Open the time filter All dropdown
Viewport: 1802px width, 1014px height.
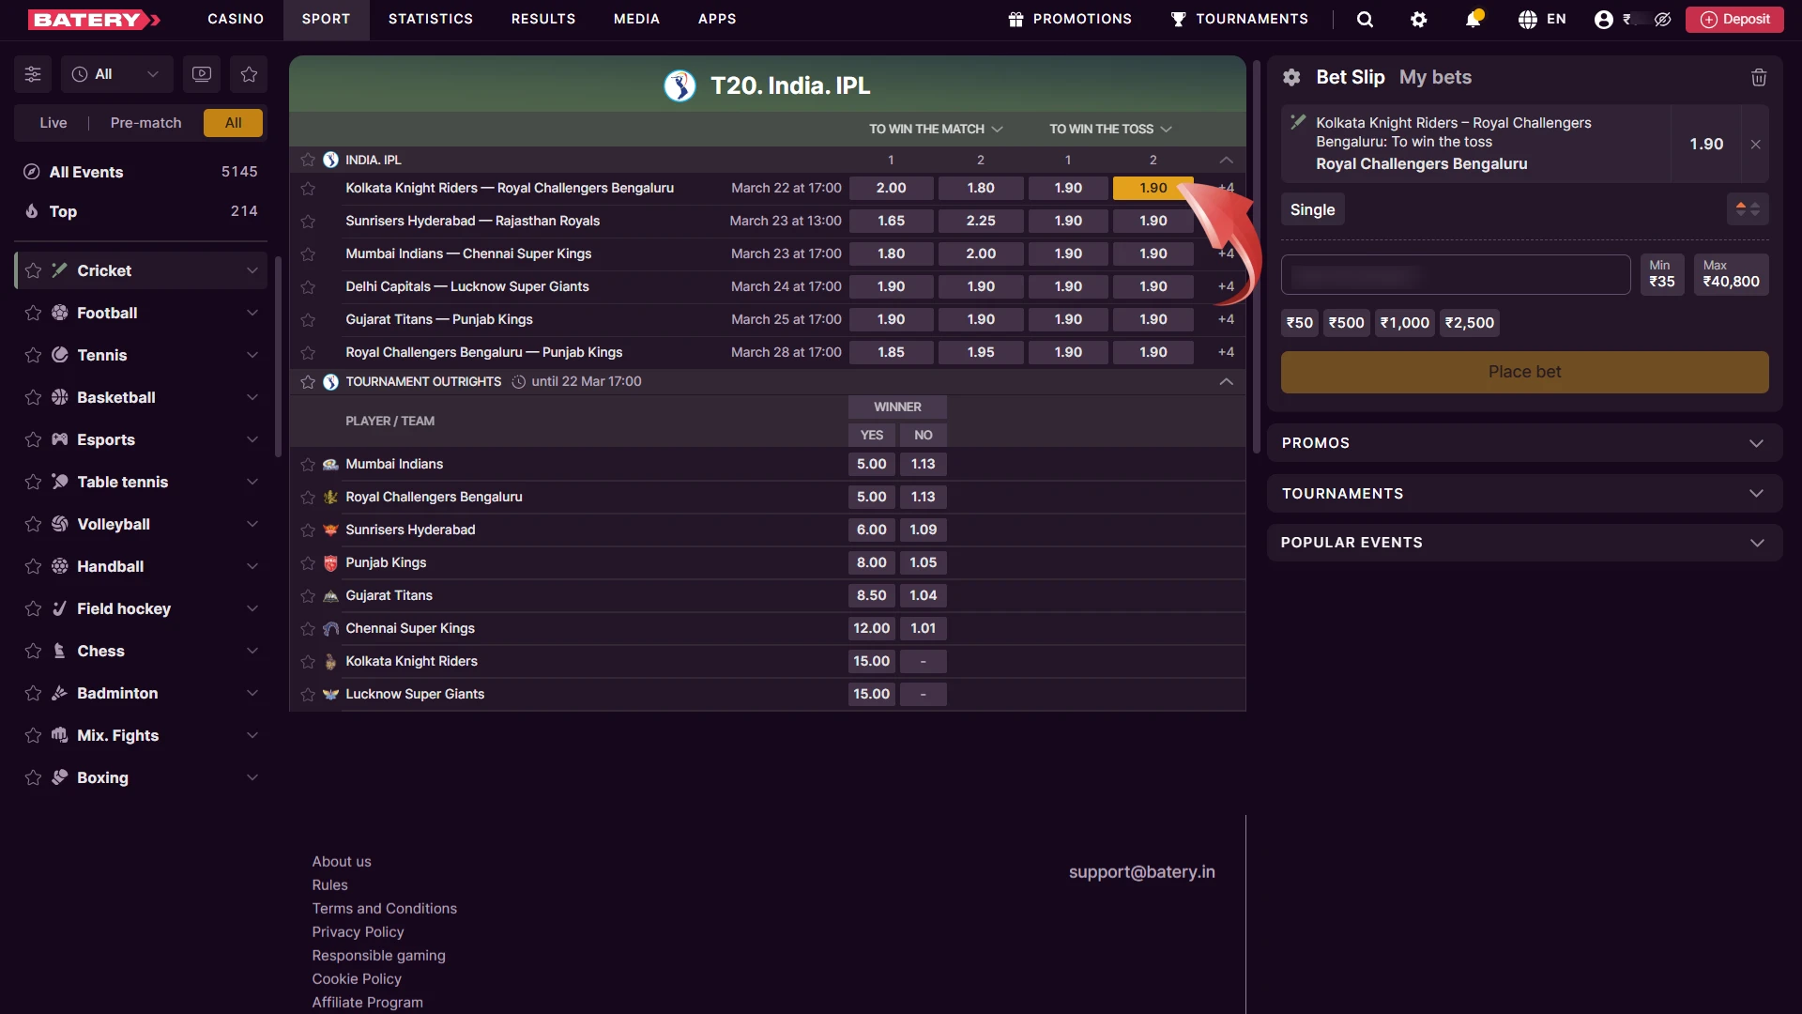(116, 74)
